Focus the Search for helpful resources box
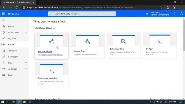185x104 pixels. coord(82,14)
